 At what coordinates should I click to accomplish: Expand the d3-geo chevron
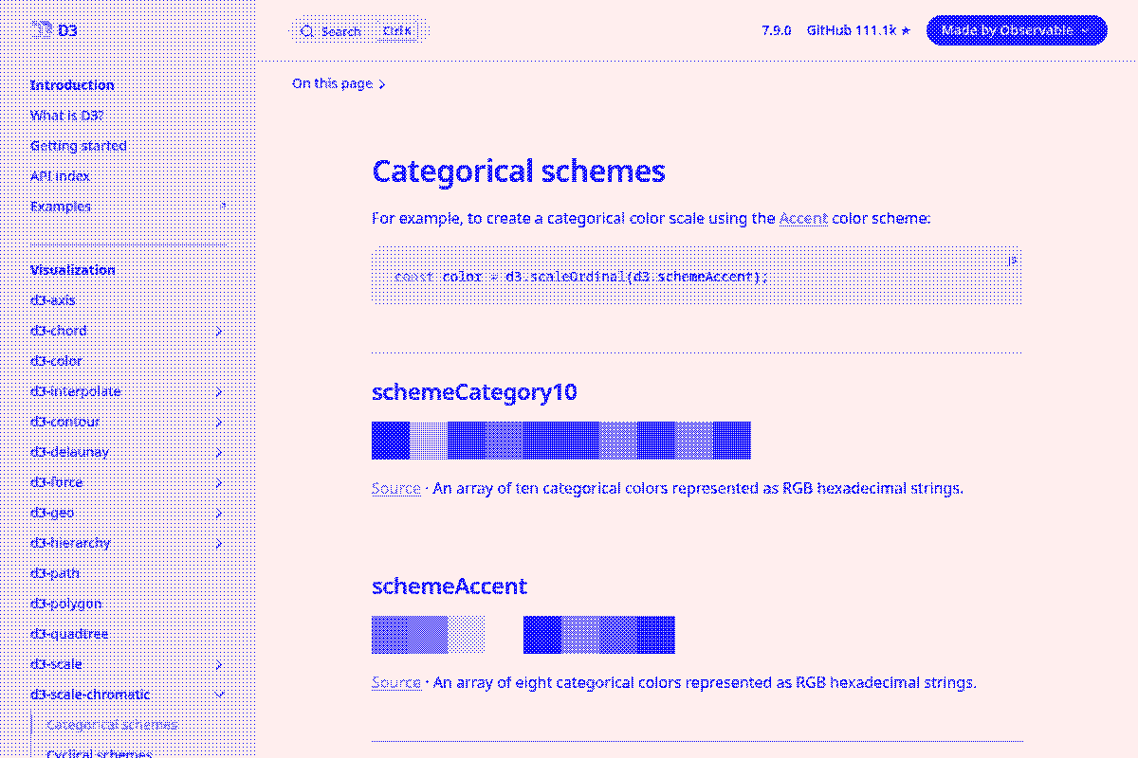219,513
